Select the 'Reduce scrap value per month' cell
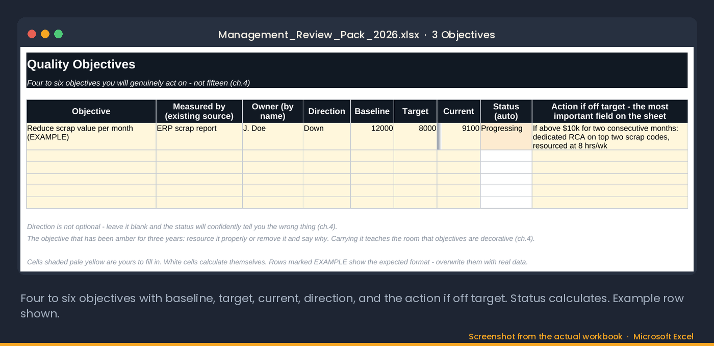714x346 pixels. coord(91,137)
